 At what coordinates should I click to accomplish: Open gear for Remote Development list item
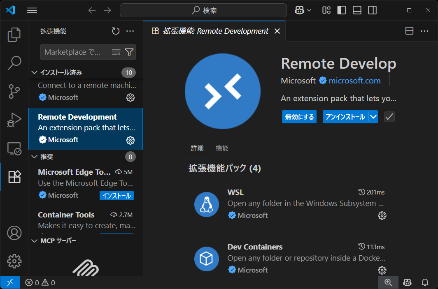tap(130, 140)
